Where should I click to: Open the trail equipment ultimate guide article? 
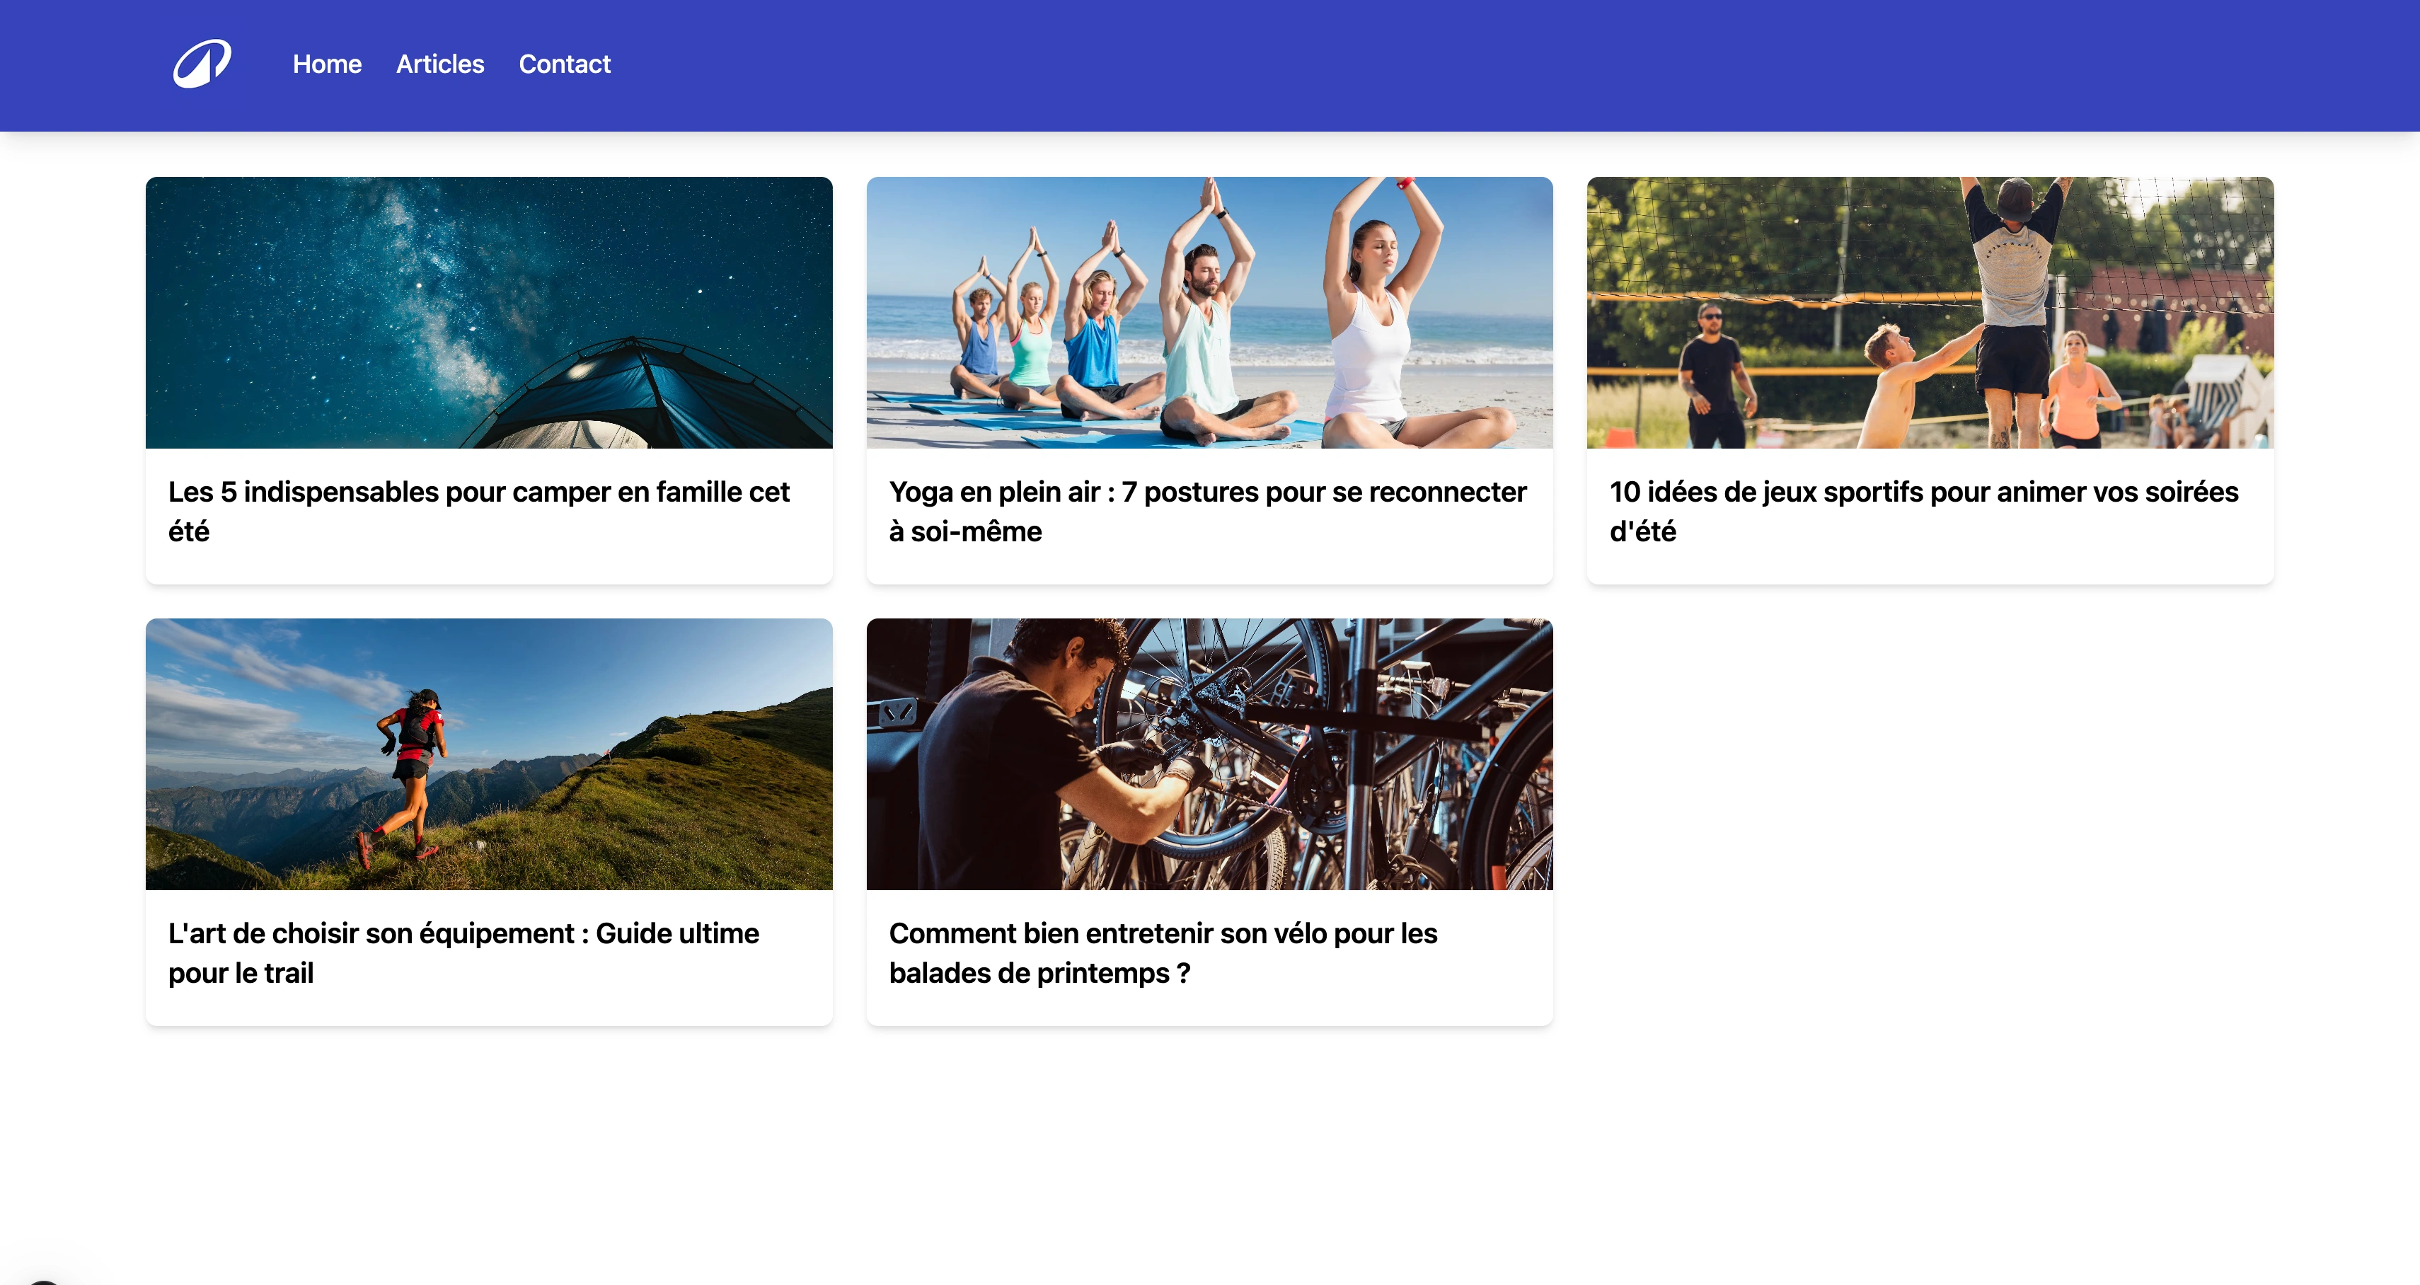[463, 952]
